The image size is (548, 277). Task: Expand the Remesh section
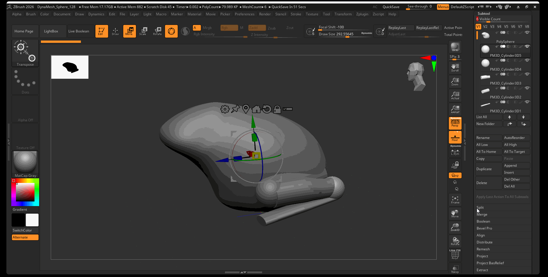[x=483, y=249]
